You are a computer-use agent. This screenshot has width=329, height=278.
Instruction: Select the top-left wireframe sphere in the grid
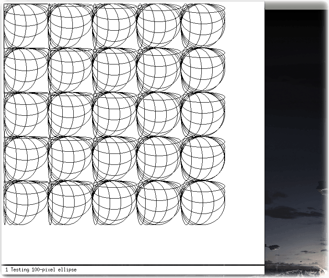(26, 26)
